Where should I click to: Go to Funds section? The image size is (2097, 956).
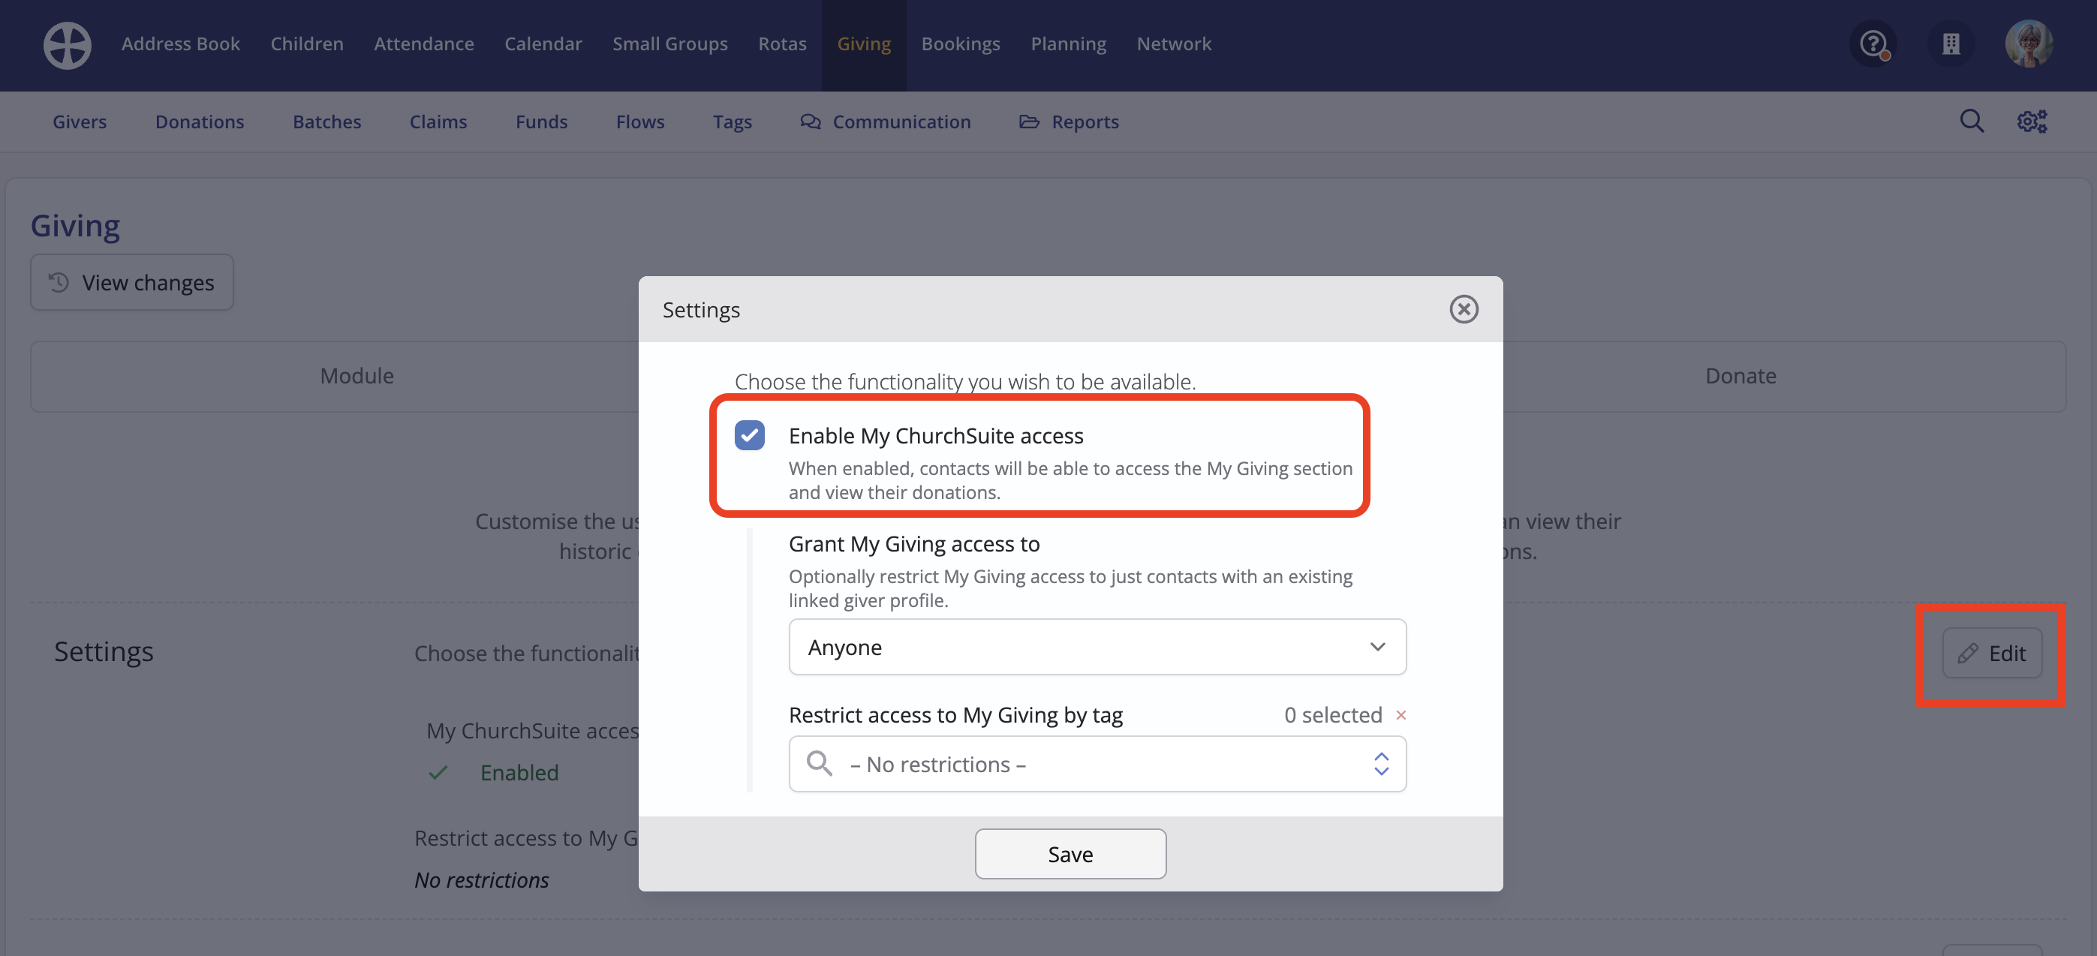(541, 122)
